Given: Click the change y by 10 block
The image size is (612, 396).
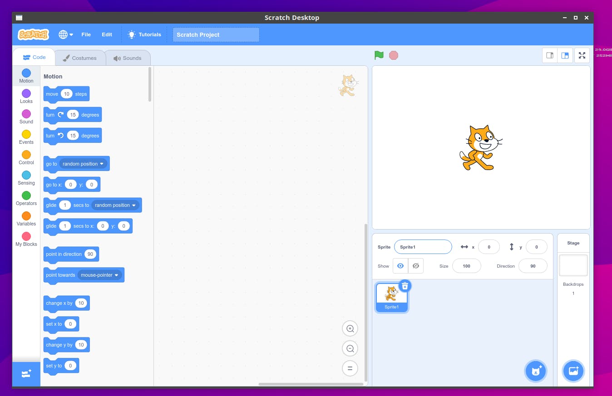Looking at the screenshot, I should pos(67,345).
